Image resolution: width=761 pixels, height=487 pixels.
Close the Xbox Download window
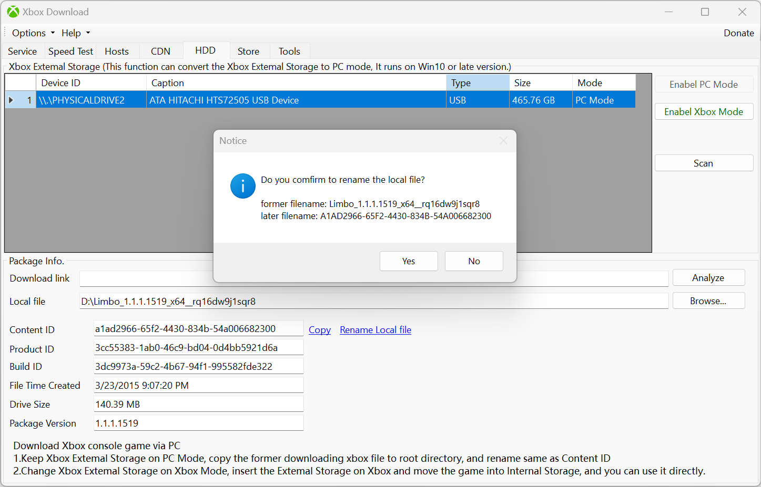click(x=742, y=12)
